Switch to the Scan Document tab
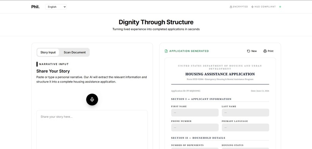The height and width of the screenshot is (149, 312). (x=75, y=52)
